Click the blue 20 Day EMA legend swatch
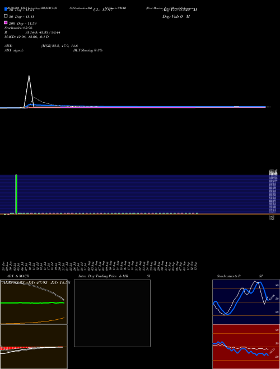Viewport: 280px width, 369px height. click(6, 9)
